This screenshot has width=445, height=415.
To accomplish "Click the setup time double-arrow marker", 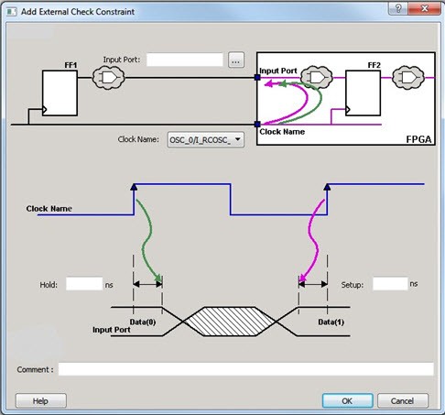I will pyautogui.click(x=313, y=284).
